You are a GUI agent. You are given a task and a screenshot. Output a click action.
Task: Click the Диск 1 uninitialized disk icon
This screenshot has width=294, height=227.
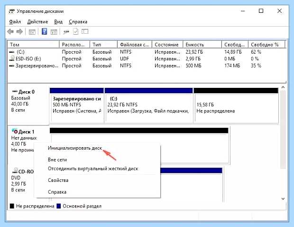click(15, 131)
